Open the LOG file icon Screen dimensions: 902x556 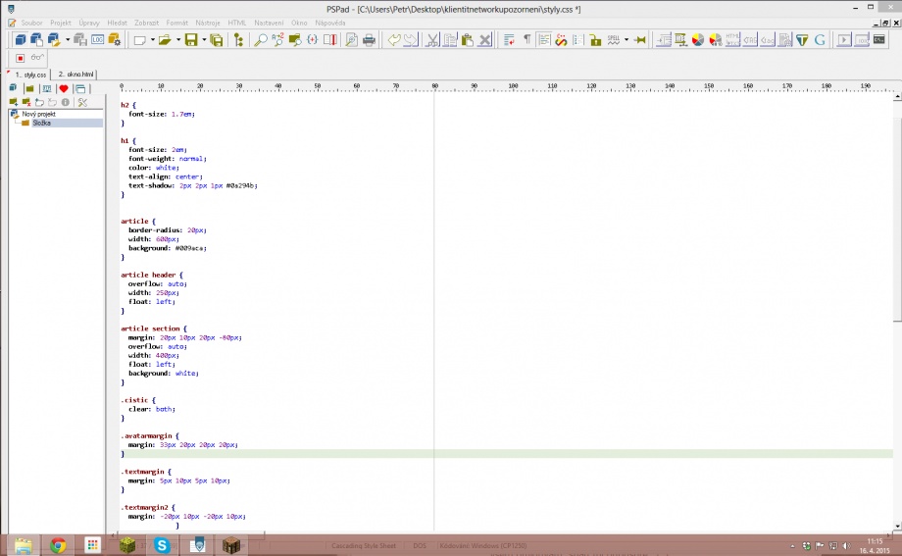[x=98, y=40]
